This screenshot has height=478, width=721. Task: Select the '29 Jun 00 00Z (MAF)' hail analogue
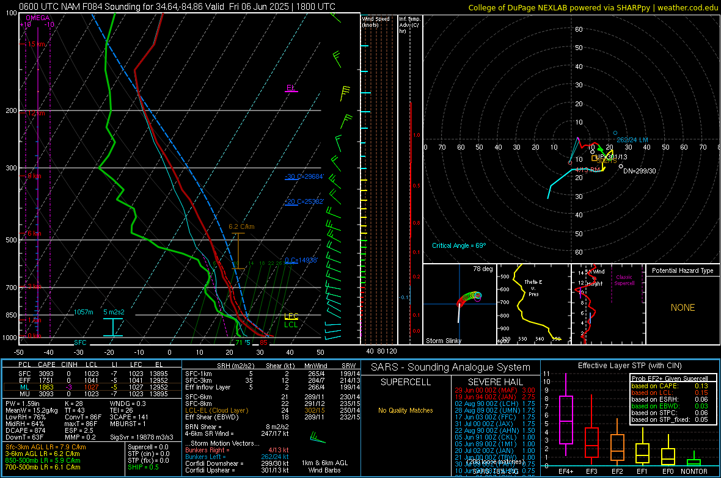coord(495,390)
